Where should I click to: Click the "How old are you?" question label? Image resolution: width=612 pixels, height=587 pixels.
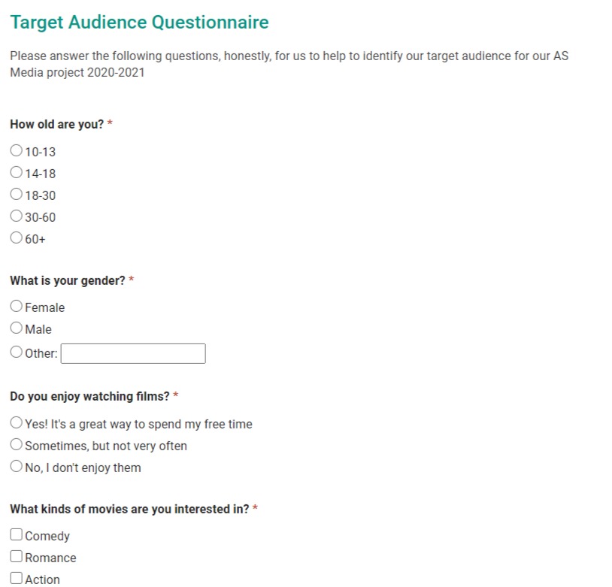(57, 124)
